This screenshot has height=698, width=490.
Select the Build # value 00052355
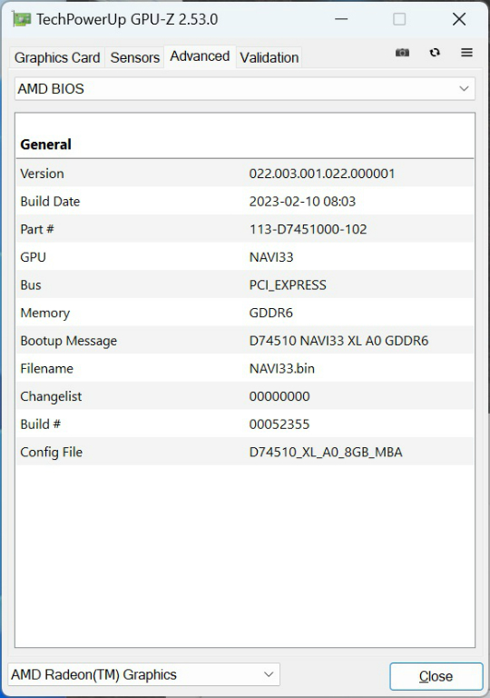tap(279, 424)
